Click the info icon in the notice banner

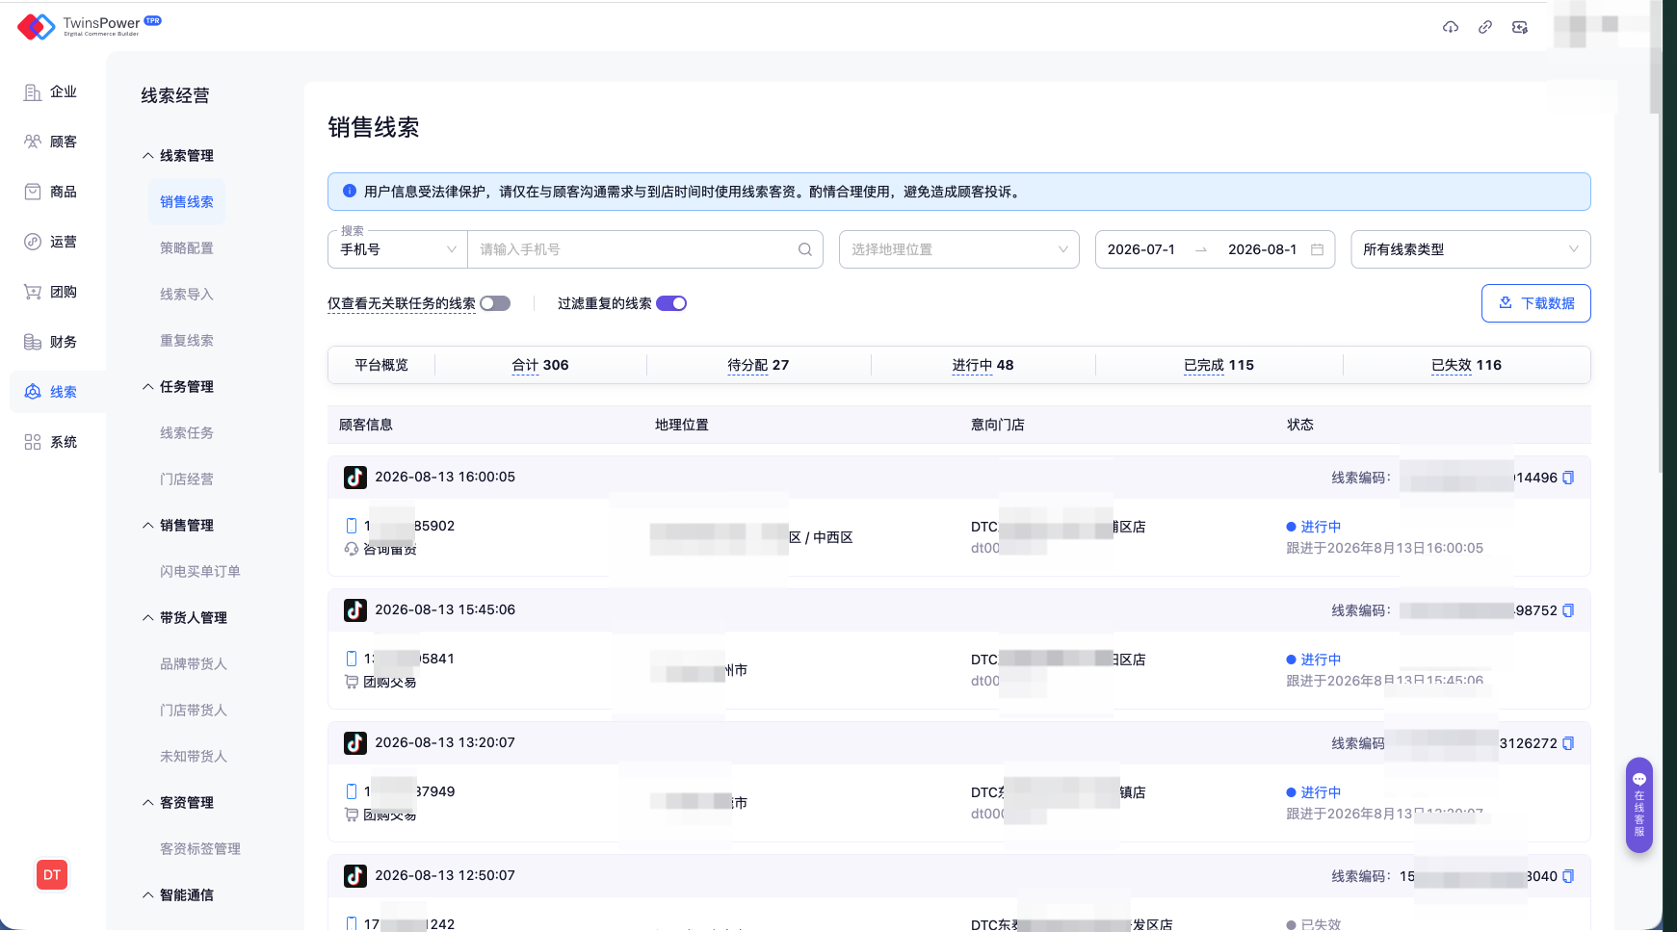(x=350, y=192)
